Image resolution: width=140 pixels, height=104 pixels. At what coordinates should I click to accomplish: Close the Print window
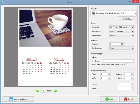(135, 2)
